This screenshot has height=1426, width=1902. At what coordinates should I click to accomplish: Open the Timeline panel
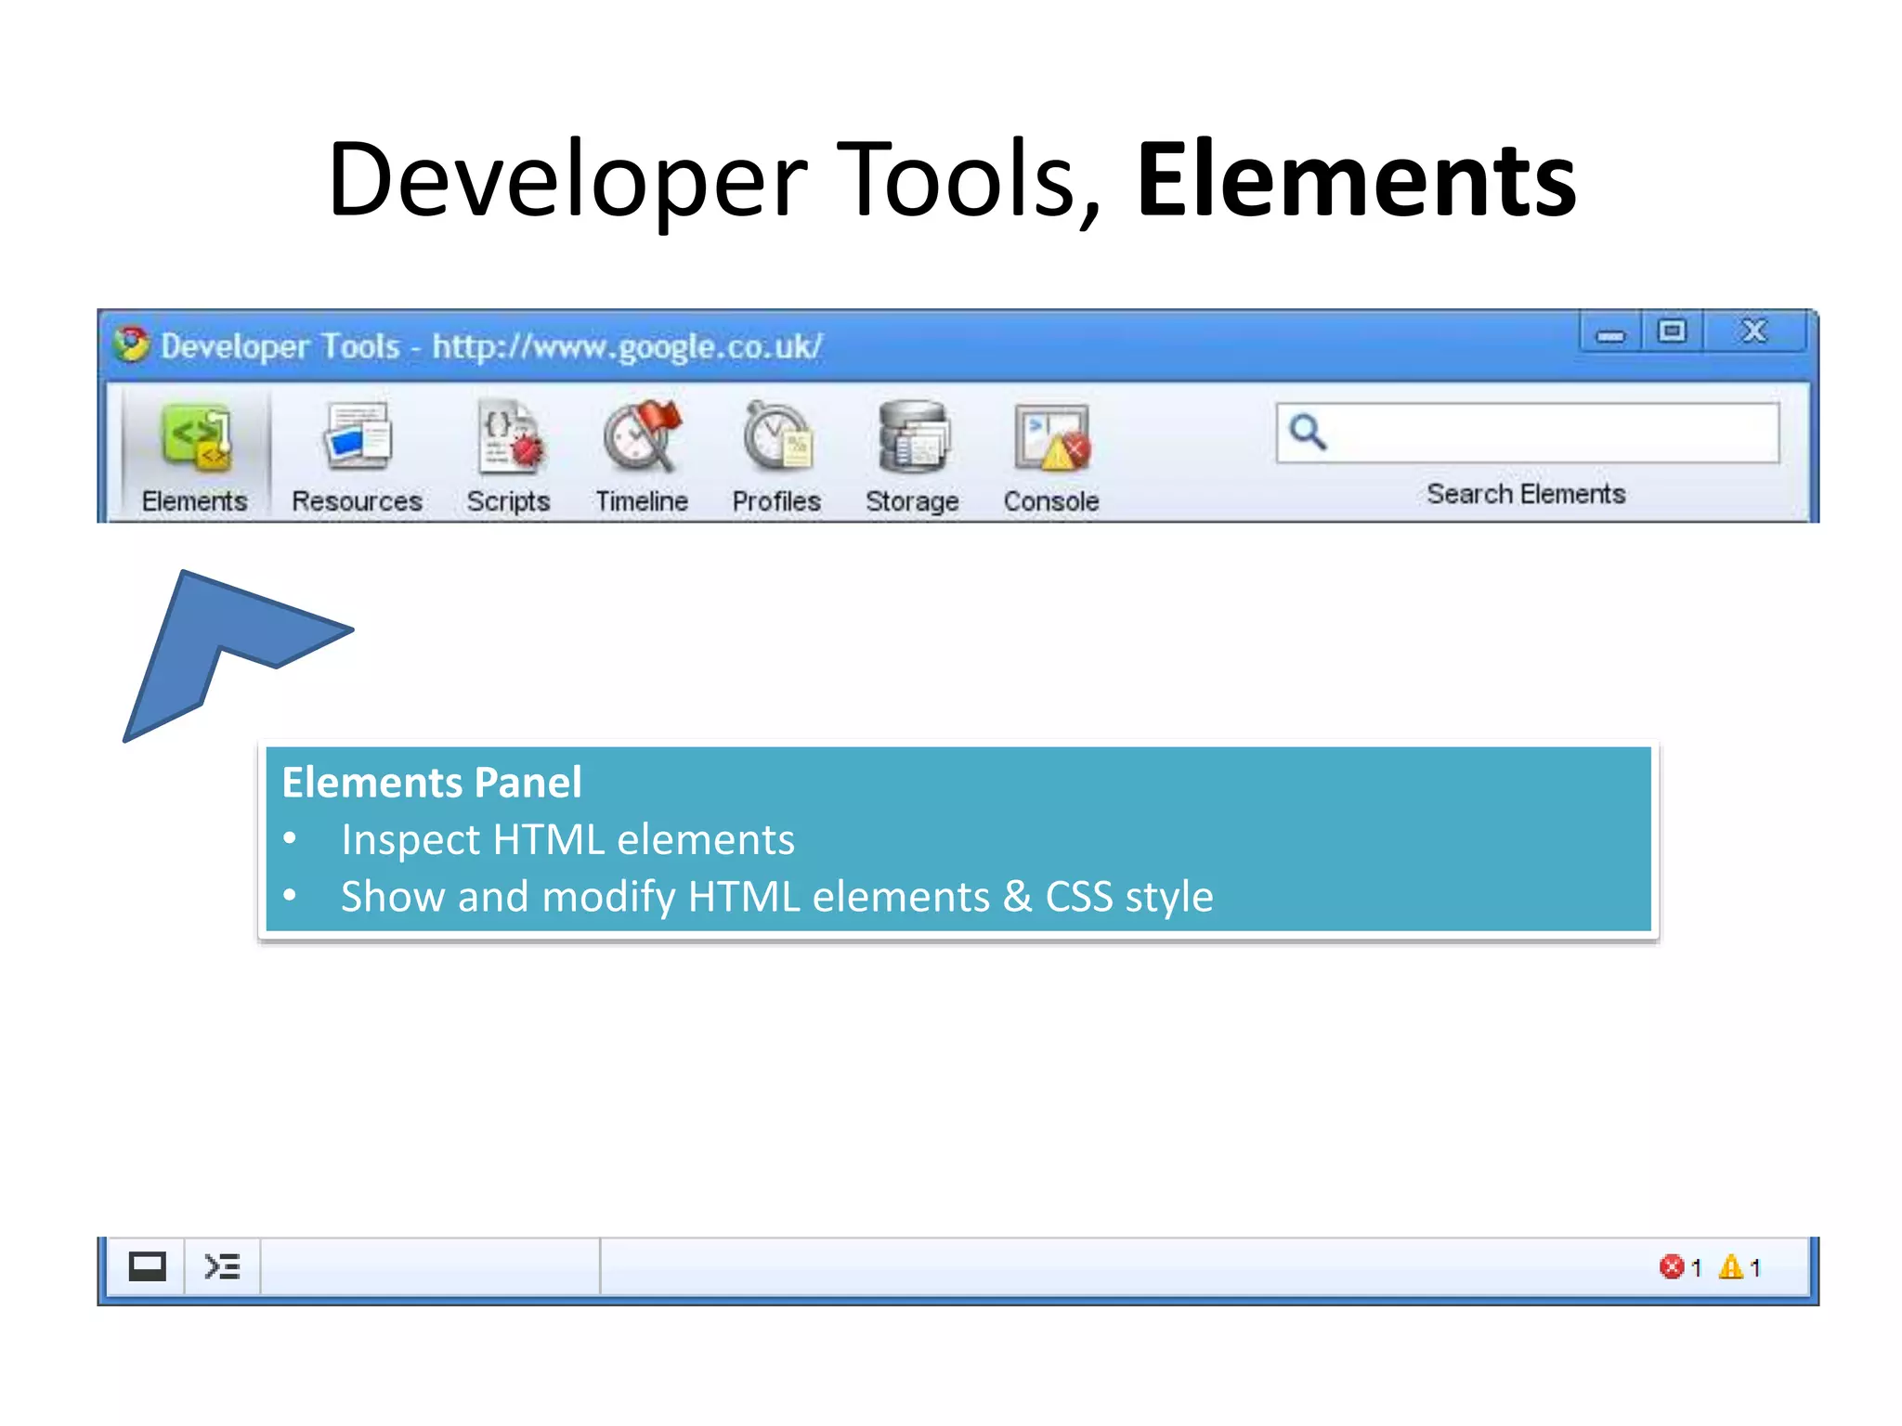[x=642, y=457]
